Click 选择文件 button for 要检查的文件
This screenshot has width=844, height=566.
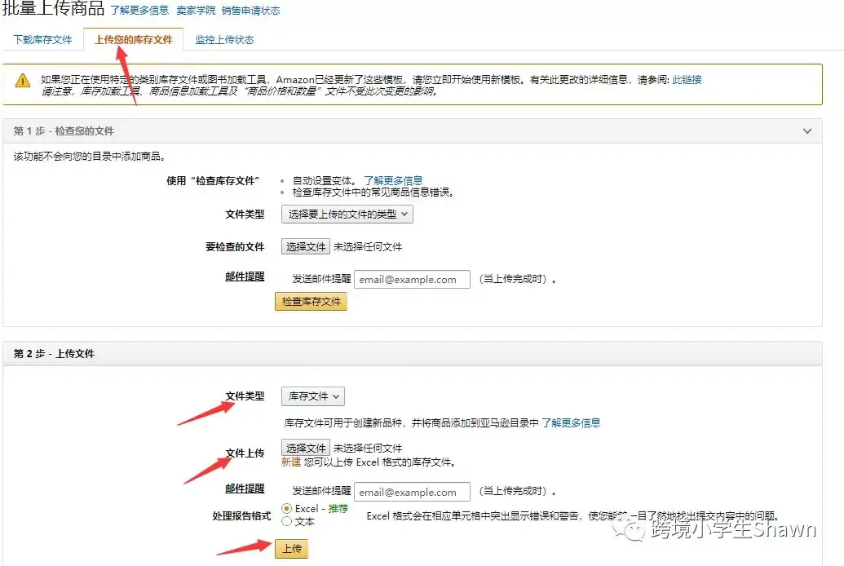306,246
